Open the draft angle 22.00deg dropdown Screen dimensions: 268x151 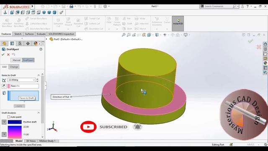33,80
